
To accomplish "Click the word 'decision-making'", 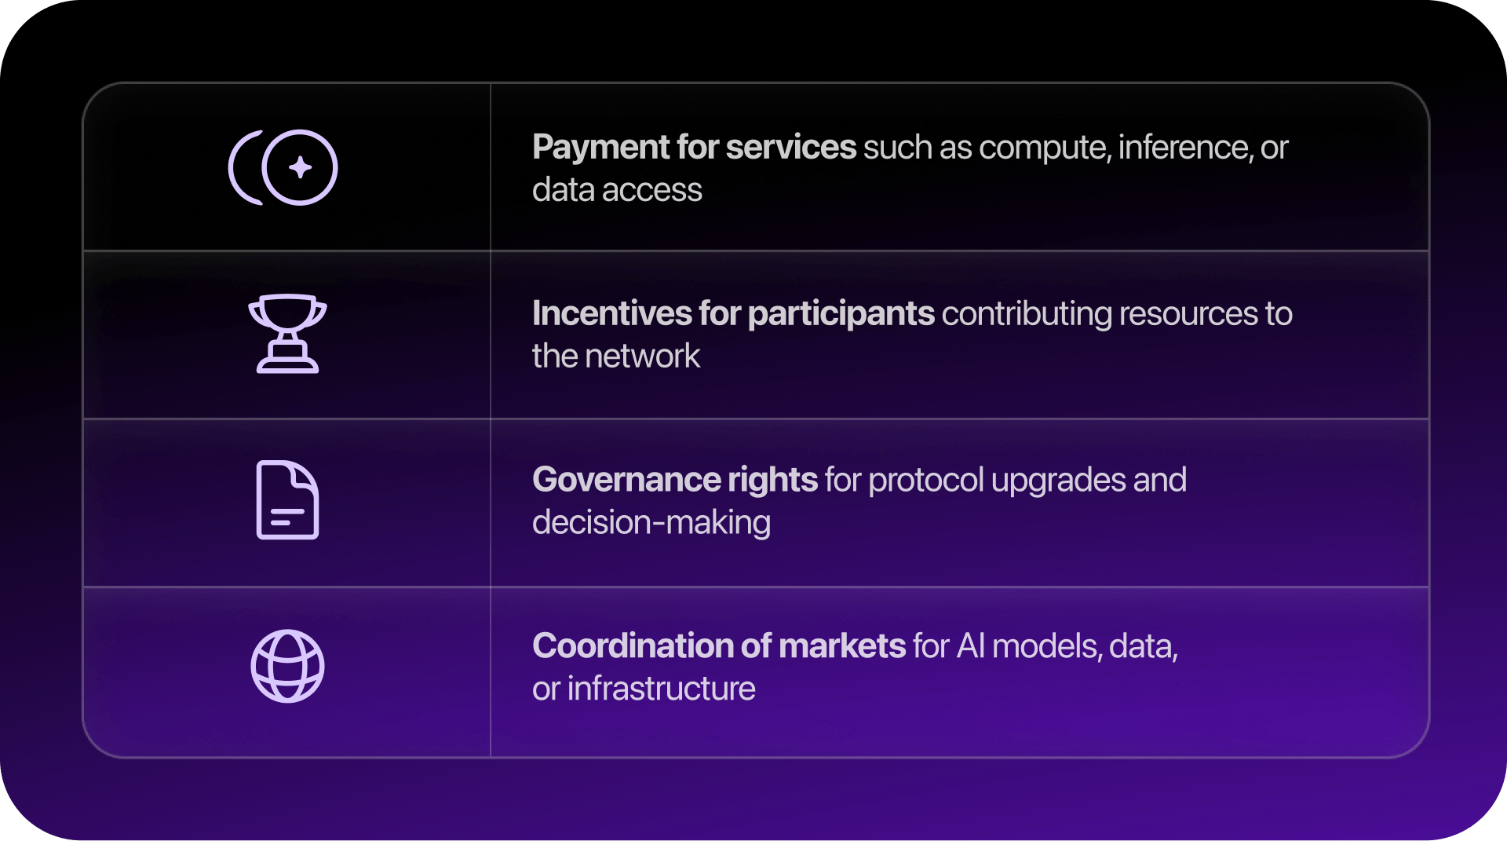I will point(651,523).
